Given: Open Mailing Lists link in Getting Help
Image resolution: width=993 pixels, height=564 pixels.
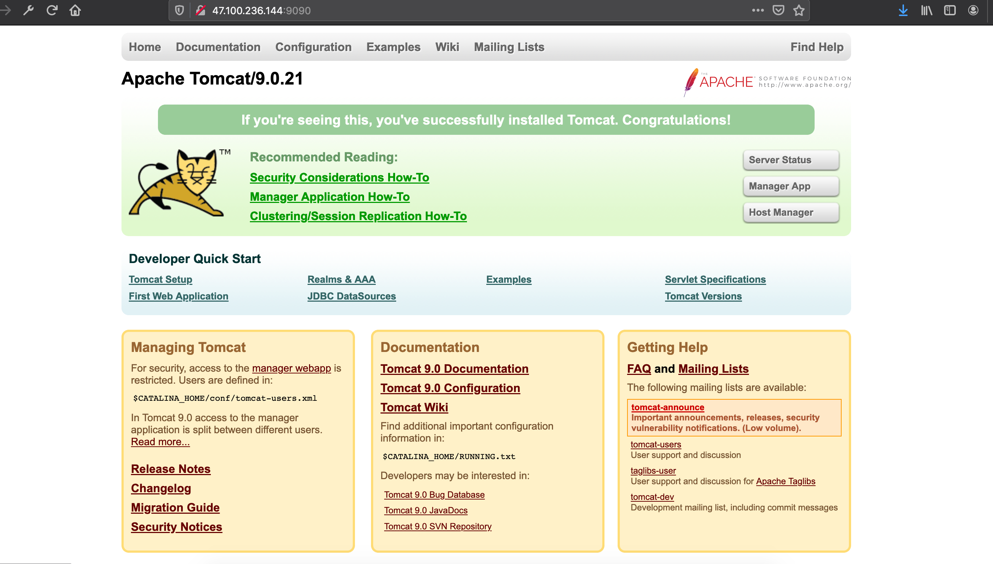Looking at the screenshot, I should pyautogui.click(x=714, y=369).
